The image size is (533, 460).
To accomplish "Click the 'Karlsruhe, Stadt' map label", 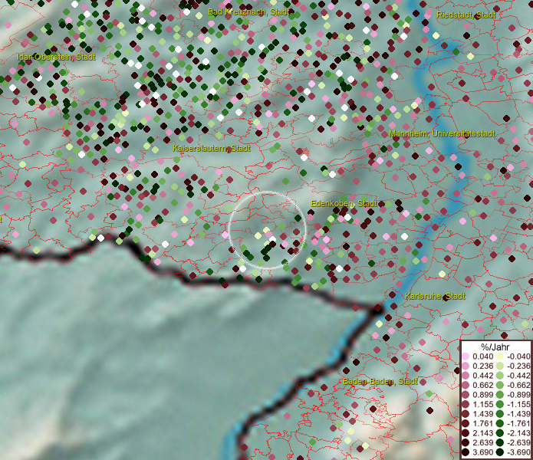I will tap(435, 296).
